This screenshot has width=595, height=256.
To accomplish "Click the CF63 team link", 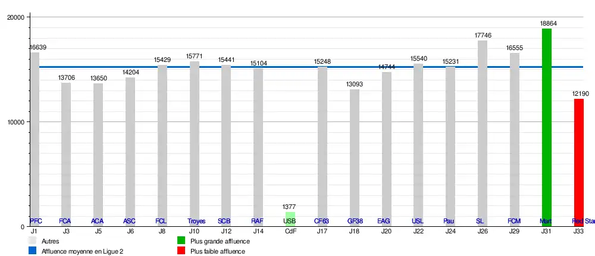I will click(x=322, y=221).
